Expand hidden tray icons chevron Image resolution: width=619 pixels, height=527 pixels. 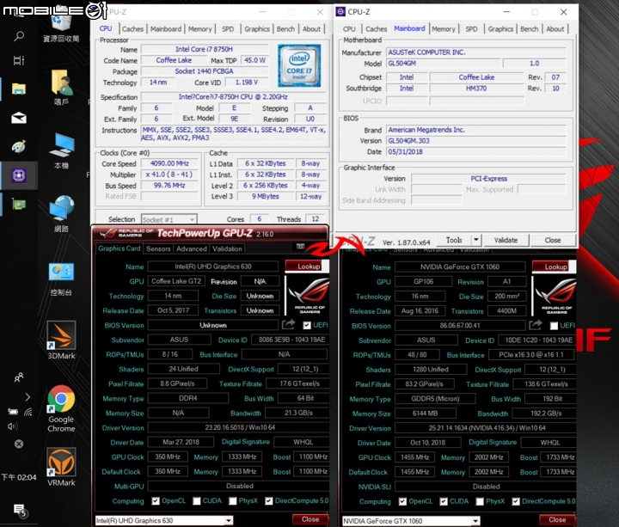pos(28,397)
